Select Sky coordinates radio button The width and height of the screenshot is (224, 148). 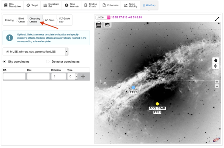coord(4,62)
